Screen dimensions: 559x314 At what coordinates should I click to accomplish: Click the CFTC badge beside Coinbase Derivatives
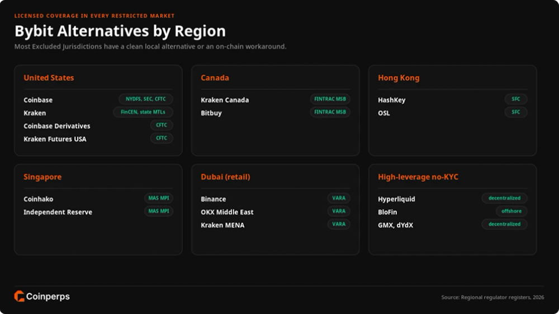162,125
